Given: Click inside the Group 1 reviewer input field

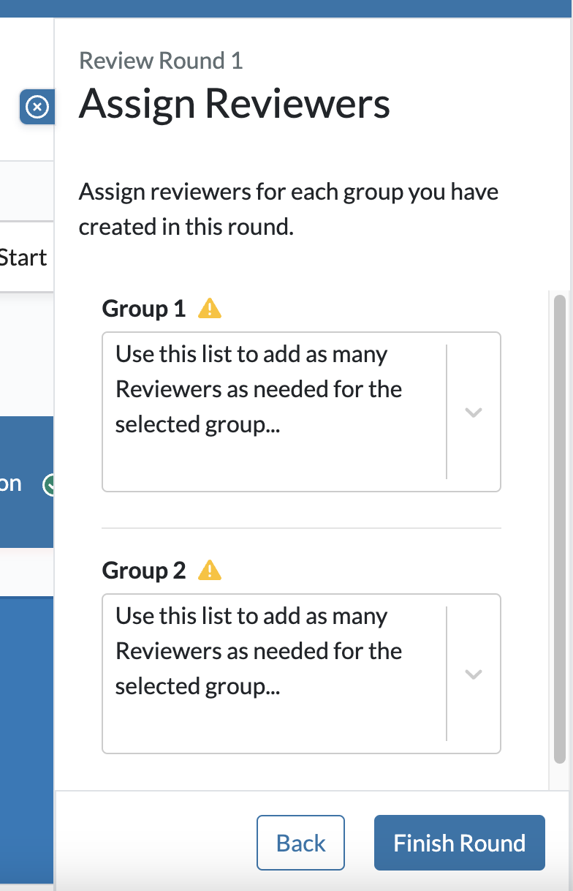Looking at the screenshot, I should (x=270, y=410).
